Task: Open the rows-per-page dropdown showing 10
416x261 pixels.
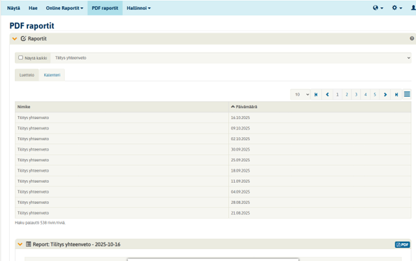Action: (300, 95)
